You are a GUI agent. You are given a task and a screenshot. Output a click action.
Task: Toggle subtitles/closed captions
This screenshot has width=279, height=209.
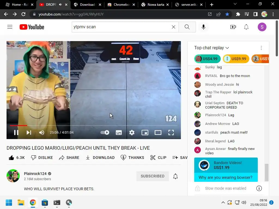(x=119, y=133)
